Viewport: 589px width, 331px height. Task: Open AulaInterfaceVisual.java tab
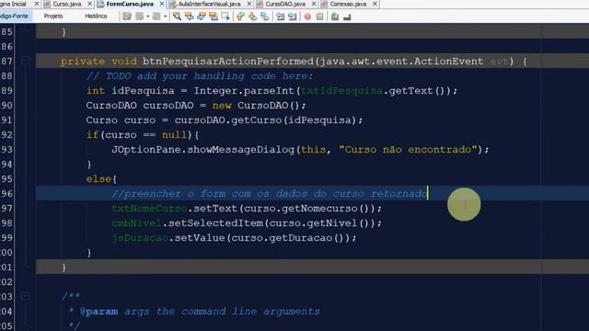(209, 4)
